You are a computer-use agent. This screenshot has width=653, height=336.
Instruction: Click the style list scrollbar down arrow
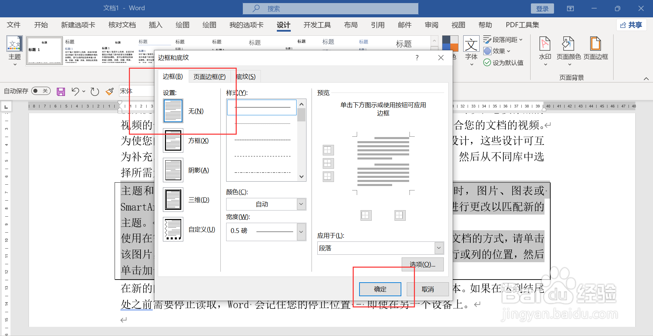pos(301,177)
